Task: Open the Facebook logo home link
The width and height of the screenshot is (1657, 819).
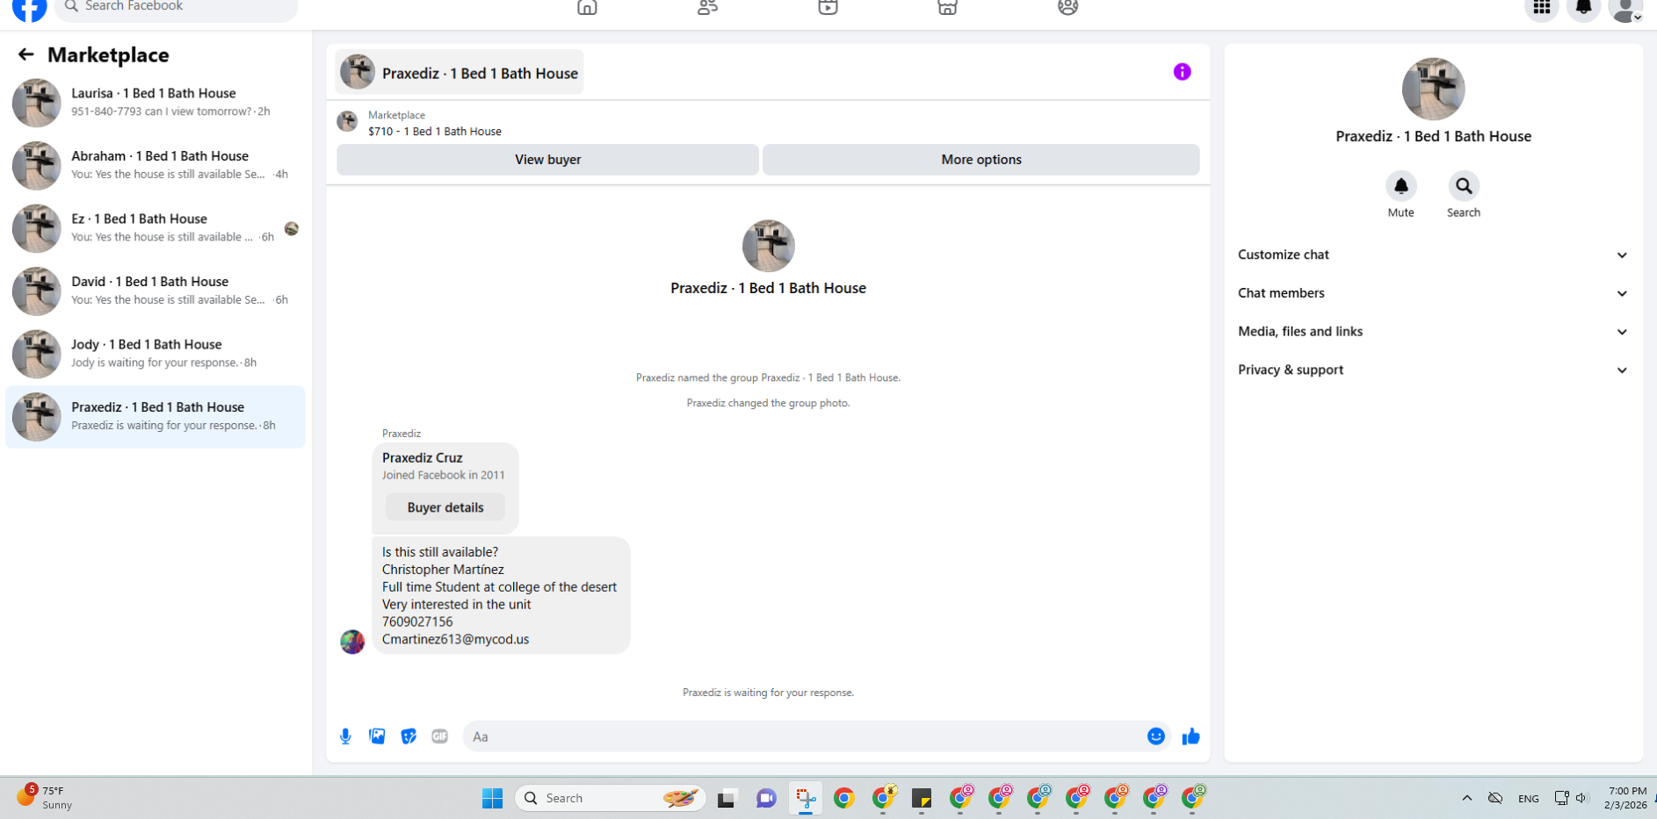Action: tap(29, 9)
